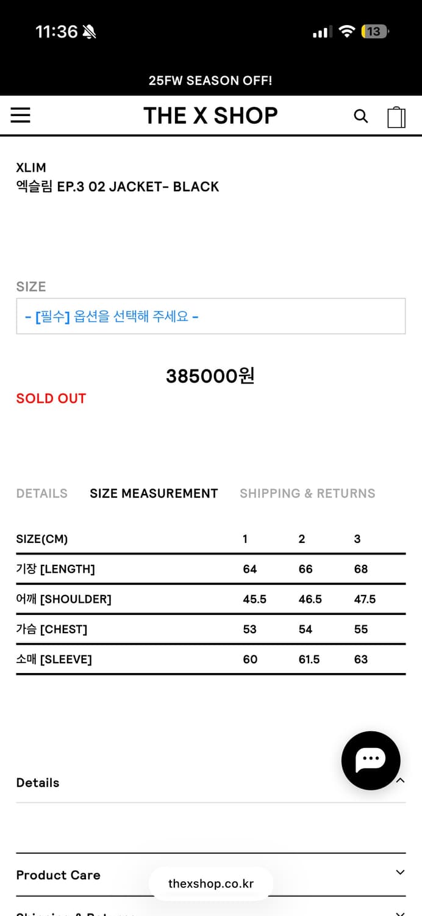The width and height of the screenshot is (422, 916).
Task: Open the shopping bag icon
Action: (x=397, y=116)
